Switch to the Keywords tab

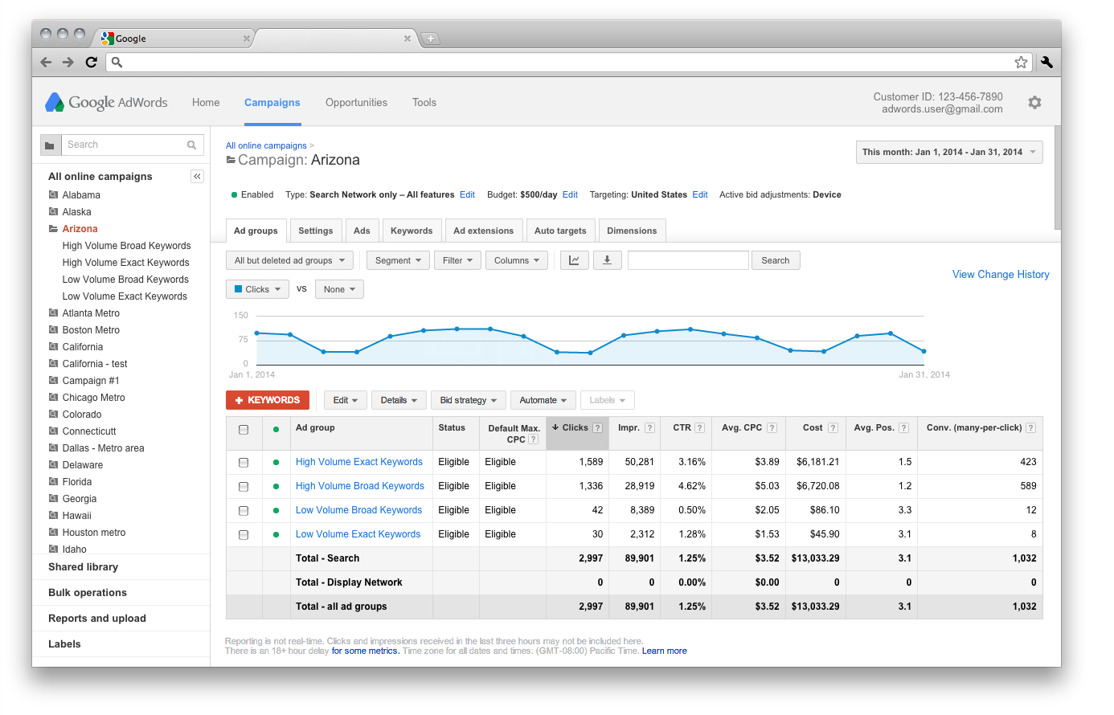(x=412, y=231)
